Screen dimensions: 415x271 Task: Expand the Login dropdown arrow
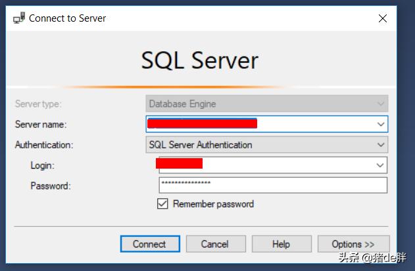(x=380, y=165)
